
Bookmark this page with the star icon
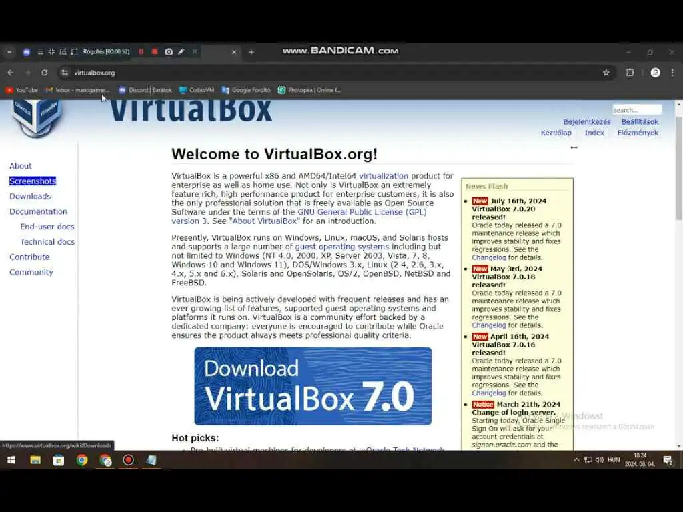click(x=606, y=73)
